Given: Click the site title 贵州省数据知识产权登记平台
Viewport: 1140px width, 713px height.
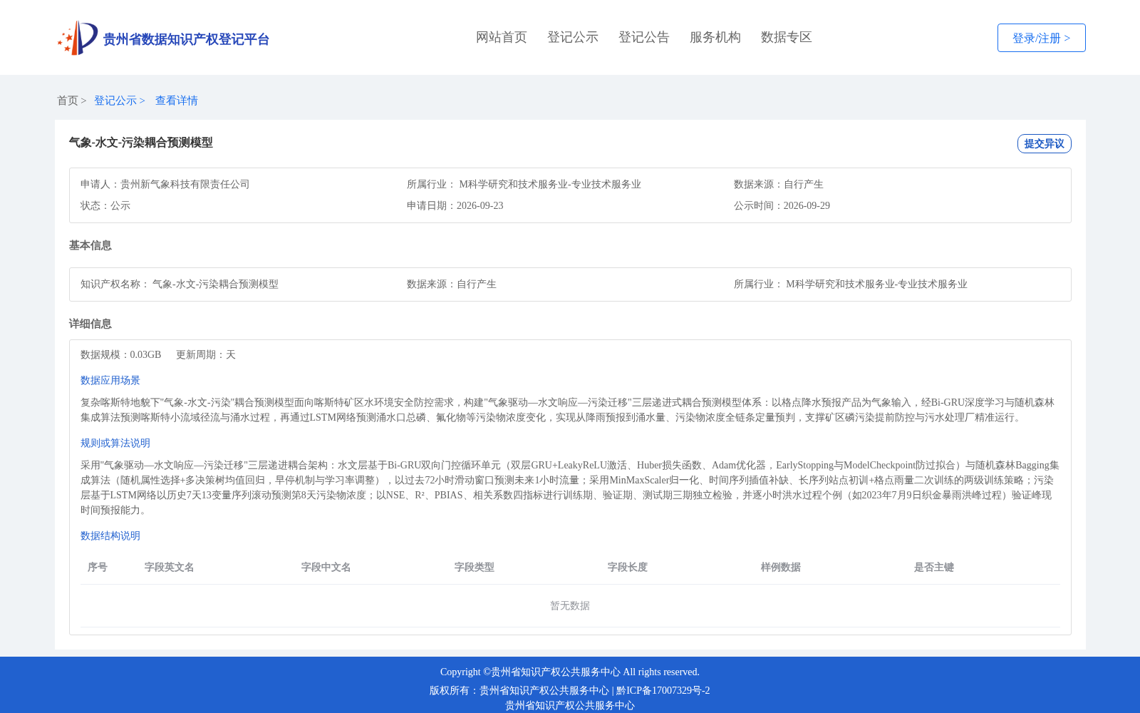Looking at the screenshot, I should 186,39.
